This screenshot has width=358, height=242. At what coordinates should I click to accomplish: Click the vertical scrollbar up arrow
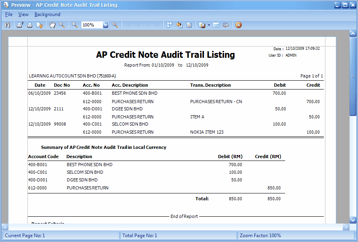tap(353, 34)
